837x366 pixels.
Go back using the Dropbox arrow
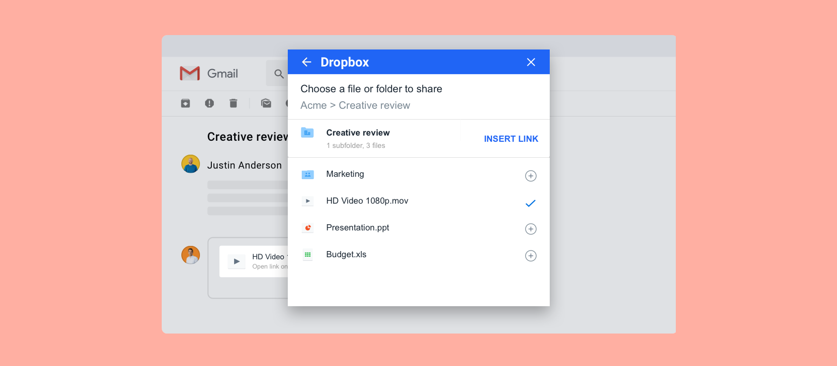[306, 62]
